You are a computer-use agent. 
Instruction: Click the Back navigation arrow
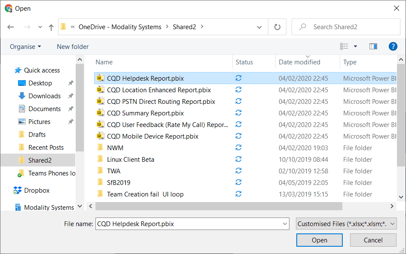point(11,27)
